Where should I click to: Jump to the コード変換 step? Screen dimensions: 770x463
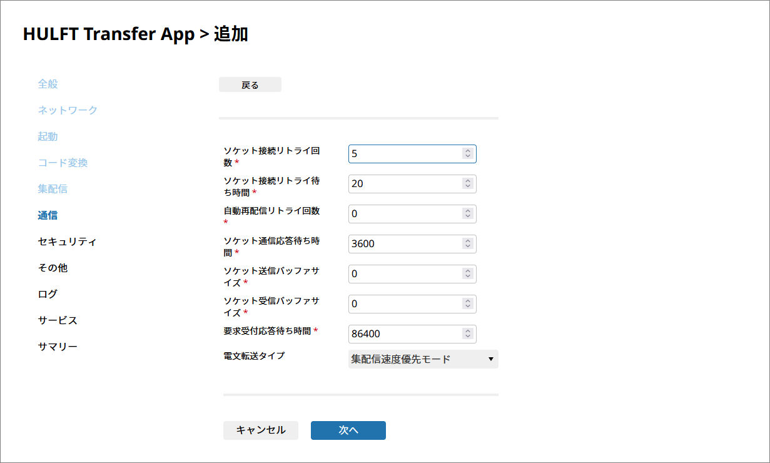pyautogui.click(x=63, y=163)
